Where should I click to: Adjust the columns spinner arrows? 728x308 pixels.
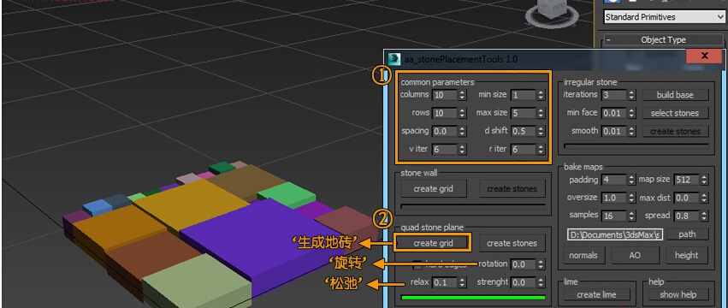[x=462, y=95]
